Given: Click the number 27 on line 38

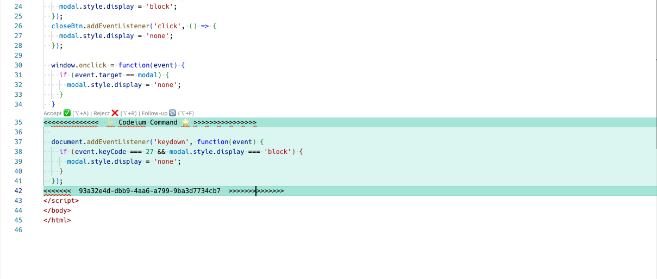Looking at the screenshot, I should [149, 152].
